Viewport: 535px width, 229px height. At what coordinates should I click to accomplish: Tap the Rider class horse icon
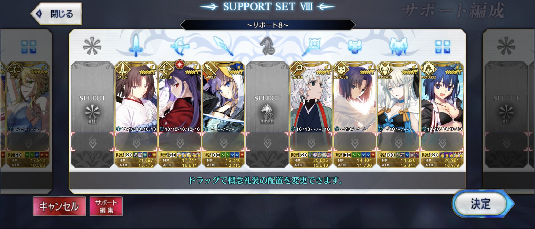267,46
